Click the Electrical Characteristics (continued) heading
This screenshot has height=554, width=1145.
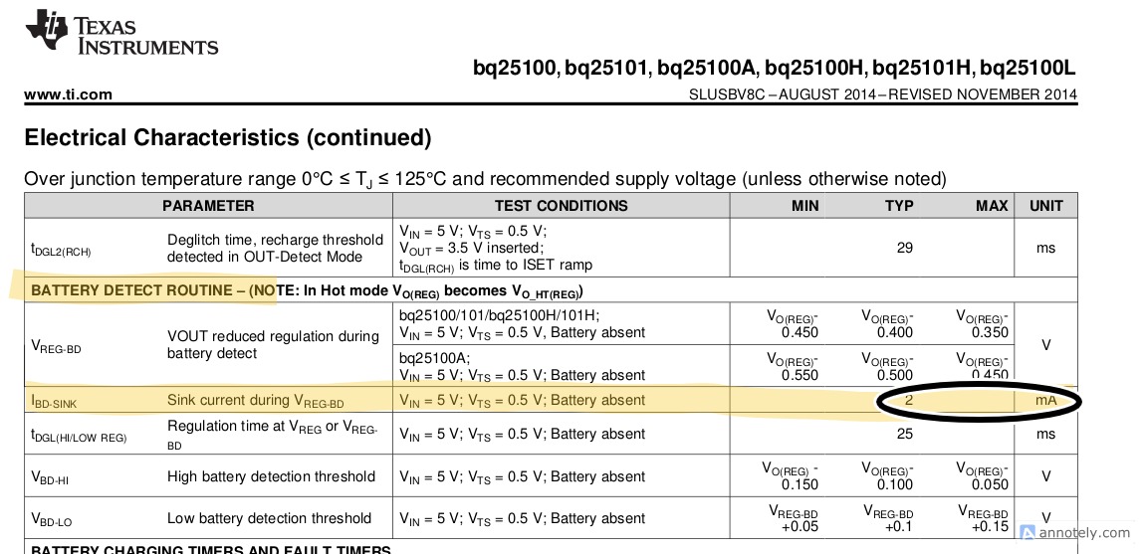[x=227, y=137]
